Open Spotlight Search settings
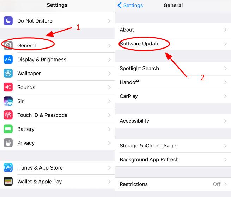The image size is (231, 197). 173,69
